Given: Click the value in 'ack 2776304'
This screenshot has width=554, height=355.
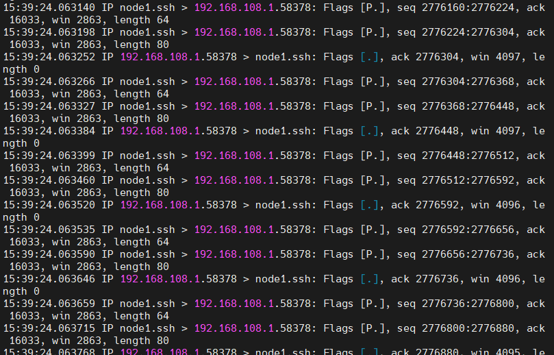Looking at the screenshot, I should click(x=437, y=57).
